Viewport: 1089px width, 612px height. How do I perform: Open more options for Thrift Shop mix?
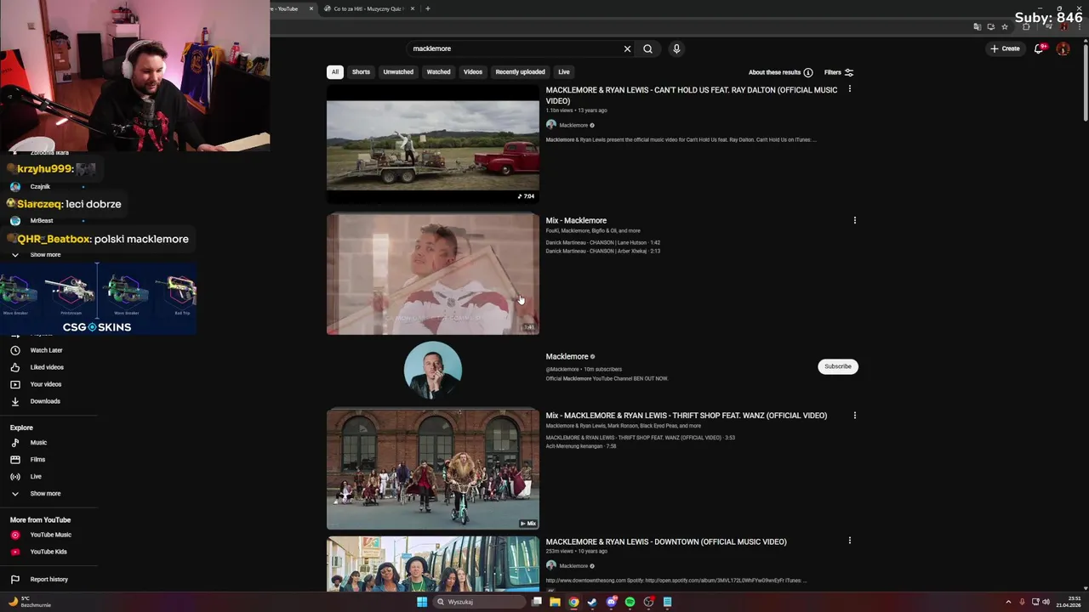tap(854, 416)
